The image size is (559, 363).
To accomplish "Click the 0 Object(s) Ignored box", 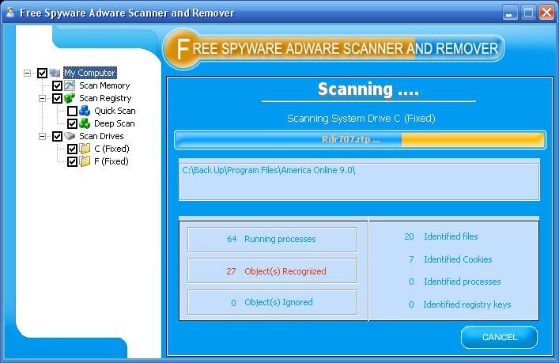I will [x=272, y=302].
